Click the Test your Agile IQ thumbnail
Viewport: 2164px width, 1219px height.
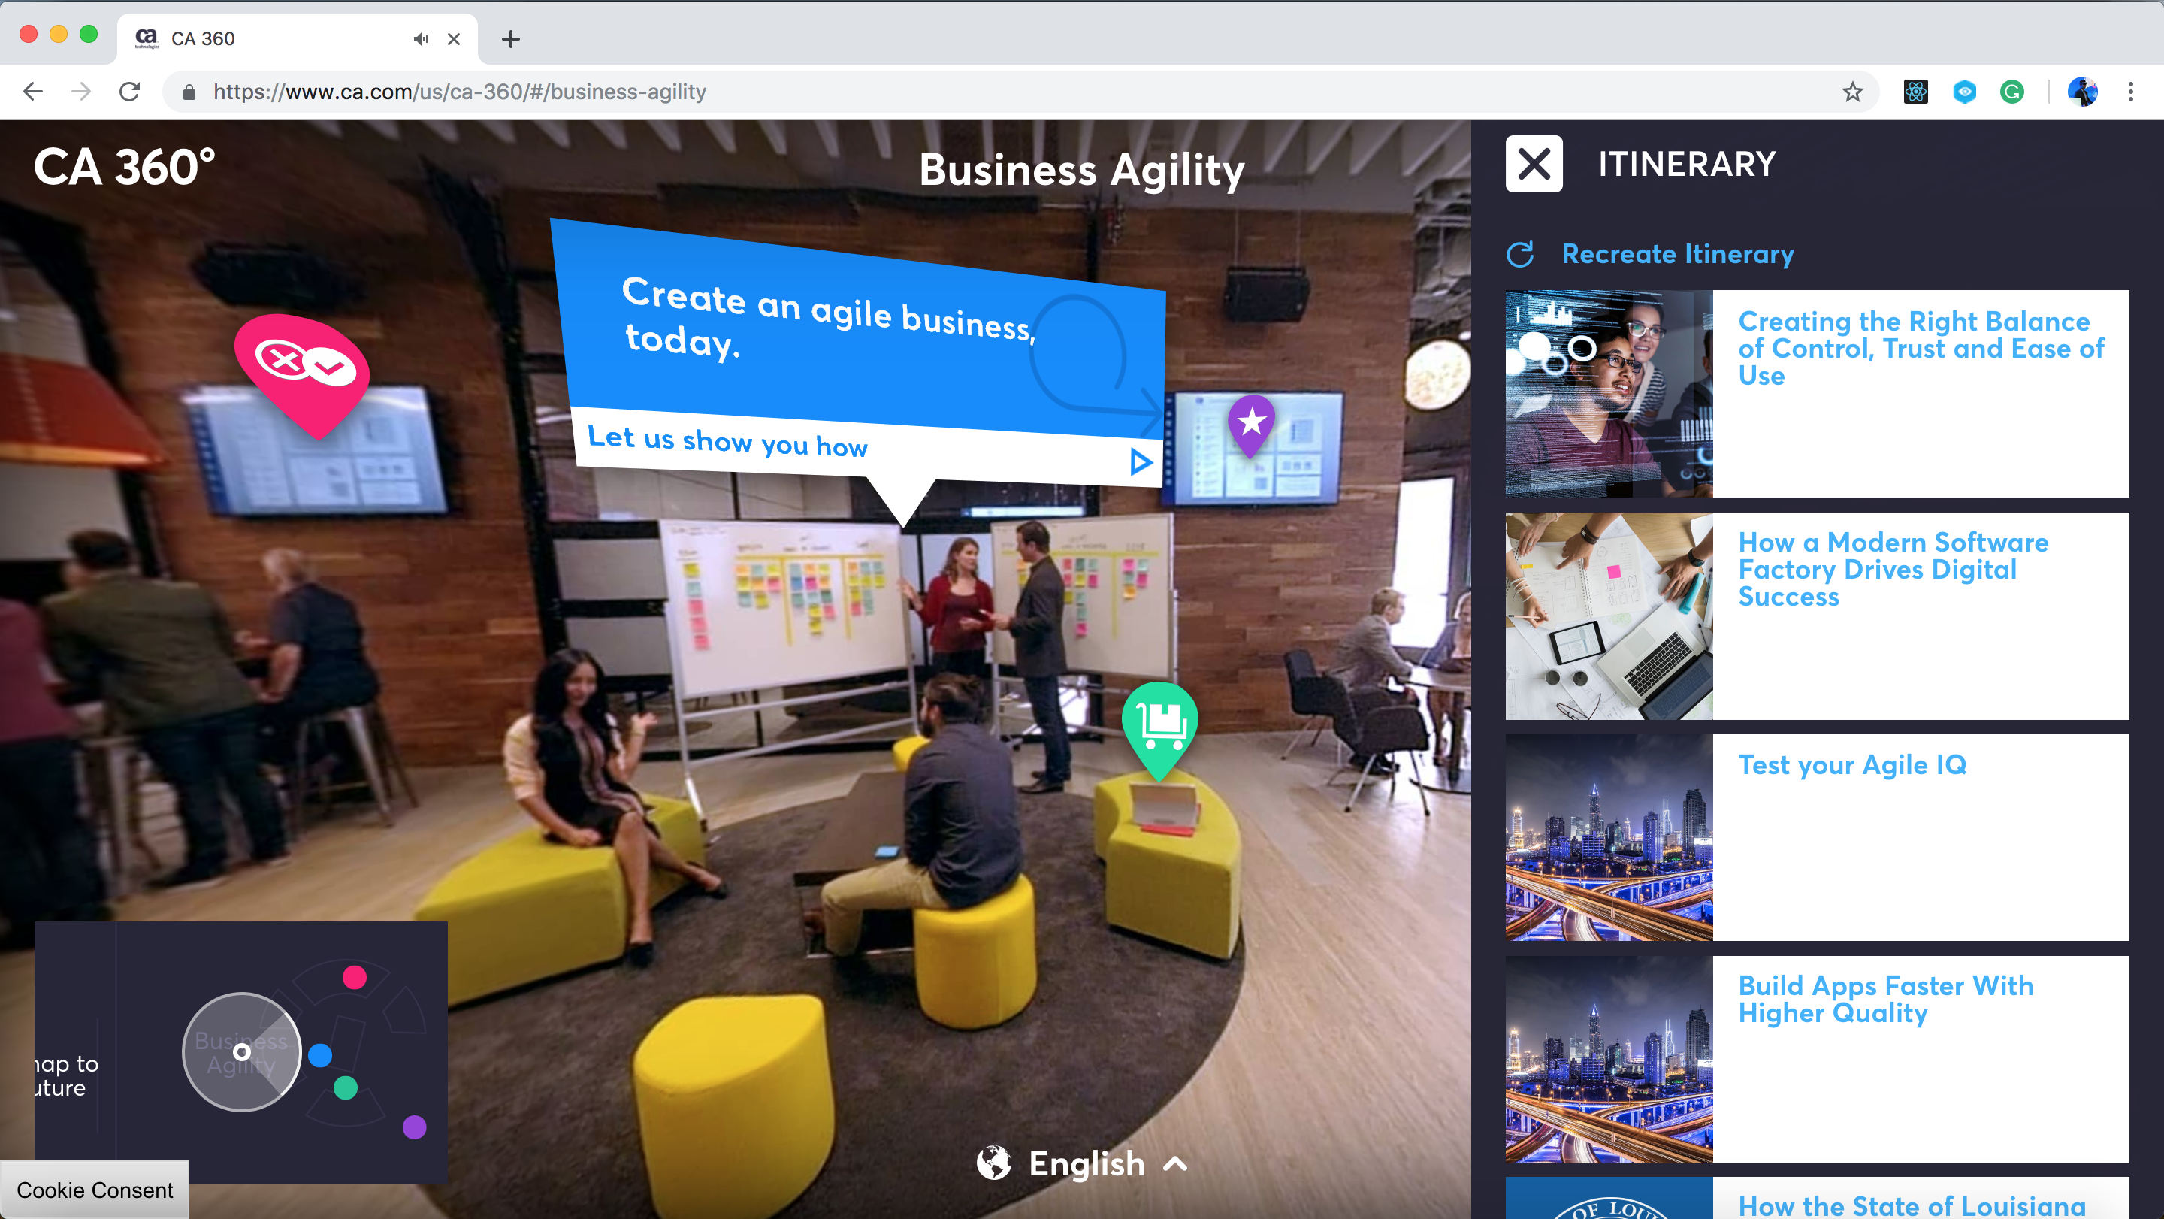pos(1609,836)
